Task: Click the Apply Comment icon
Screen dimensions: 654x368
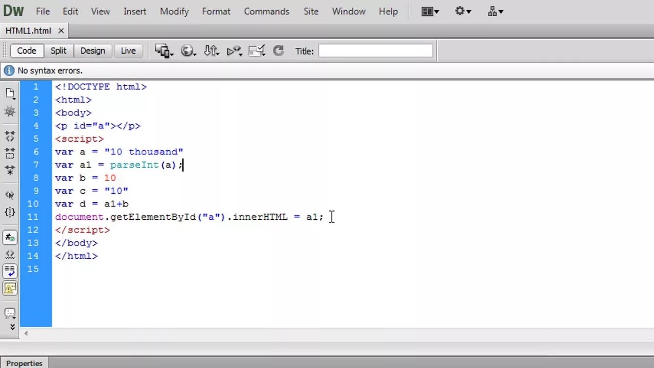Action: (x=10, y=312)
